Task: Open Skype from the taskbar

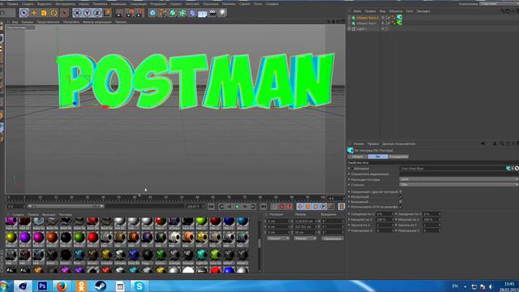Action: [x=139, y=286]
